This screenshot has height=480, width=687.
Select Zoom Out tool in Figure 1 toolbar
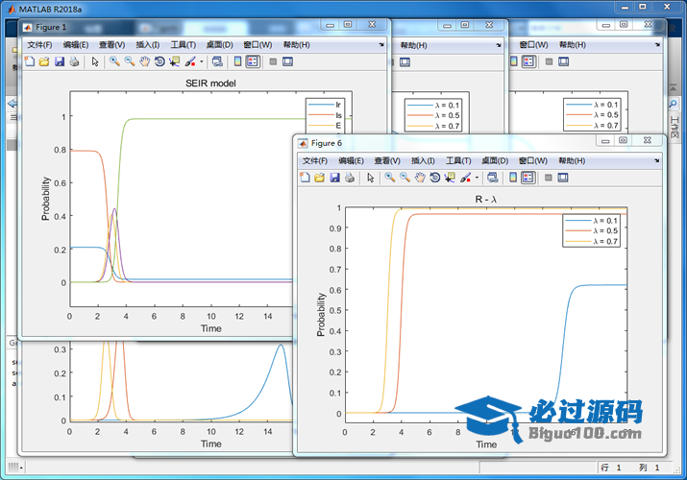[130, 61]
